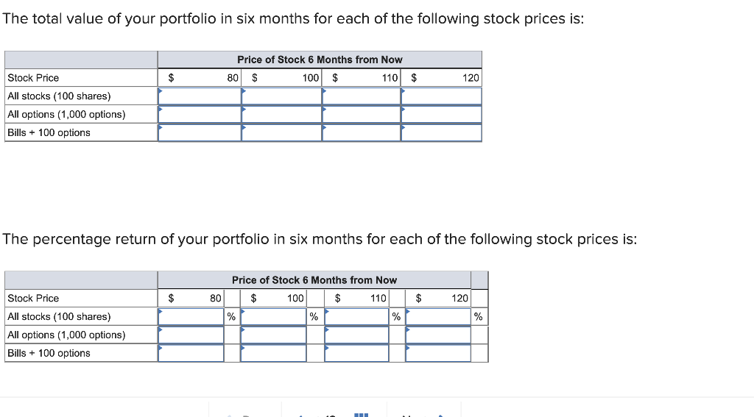Select Bills + 100 options value cell under $110

pyautogui.click(x=362, y=132)
